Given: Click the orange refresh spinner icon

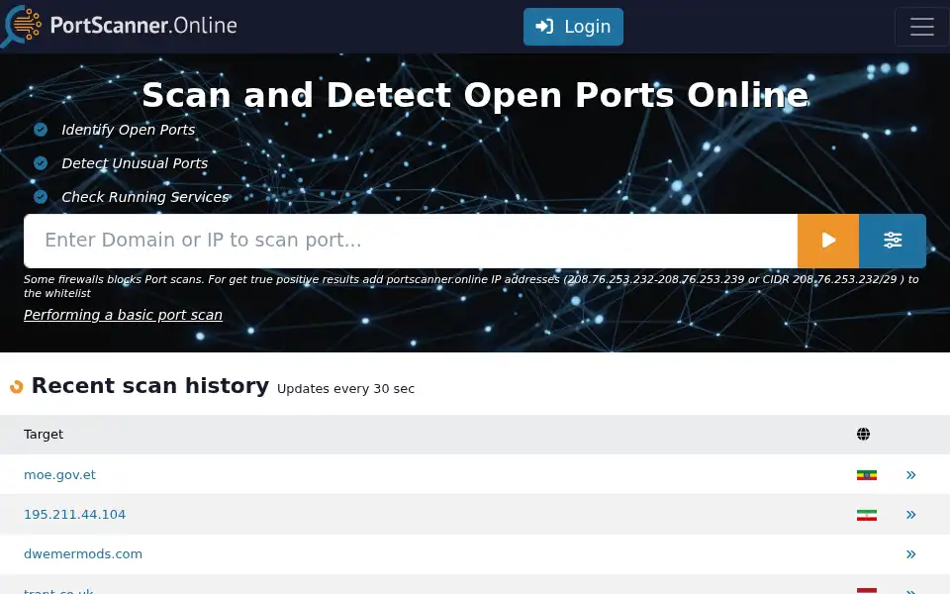Looking at the screenshot, I should [17, 387].
